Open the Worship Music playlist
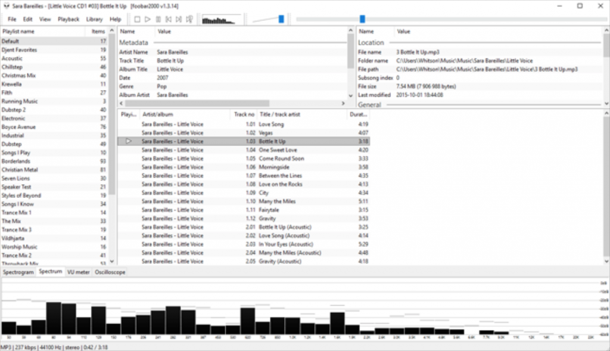Image resolution: width=610 pixels, height=351 pixels. click(x=54, y=247)
